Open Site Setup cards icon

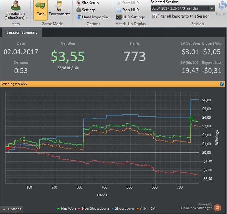click(x=78, y=3)
